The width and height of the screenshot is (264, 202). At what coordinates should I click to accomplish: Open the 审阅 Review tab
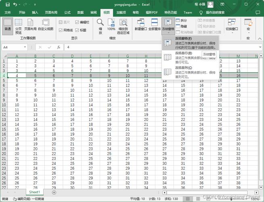pyautogui.click(x=94, y=13)
